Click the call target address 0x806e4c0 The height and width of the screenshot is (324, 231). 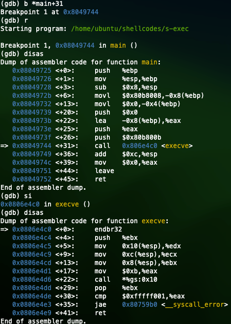[x=139, y=146]
